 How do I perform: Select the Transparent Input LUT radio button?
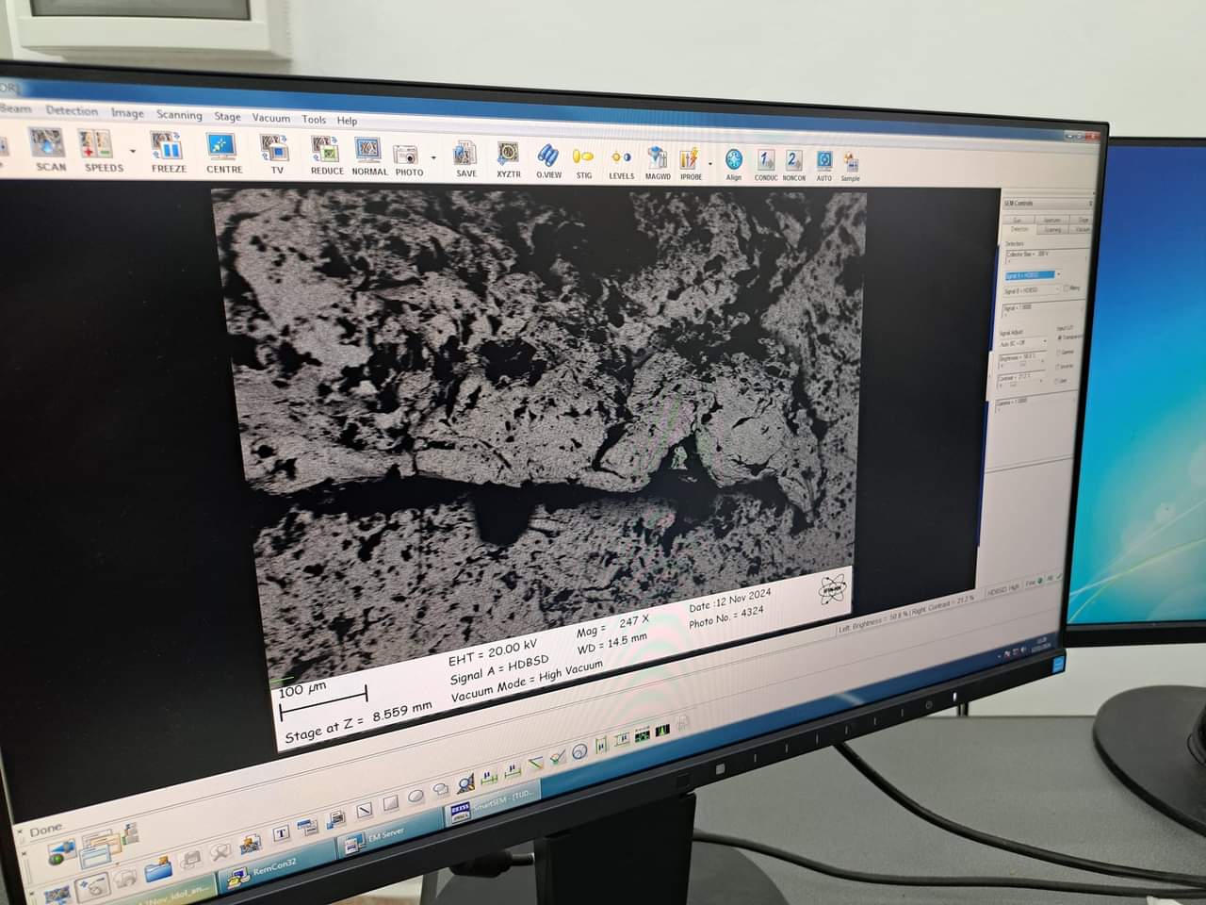click(x=1060, y=337)
